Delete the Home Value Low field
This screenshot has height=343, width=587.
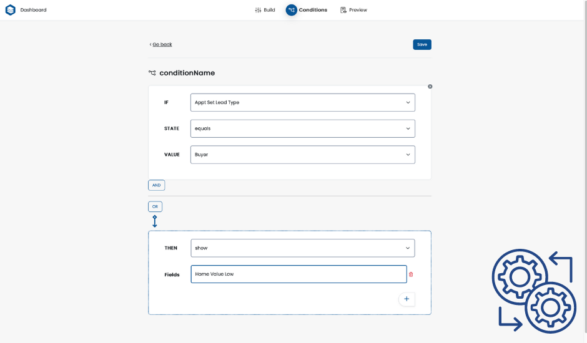pyautogui.click(x=411, y=274)
